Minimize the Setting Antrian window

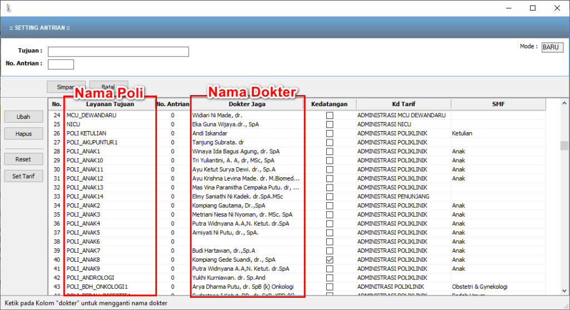[508, 8]
